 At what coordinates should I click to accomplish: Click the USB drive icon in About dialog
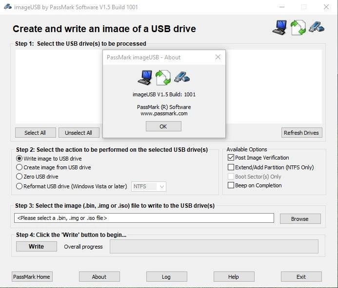tap(182, 77)
